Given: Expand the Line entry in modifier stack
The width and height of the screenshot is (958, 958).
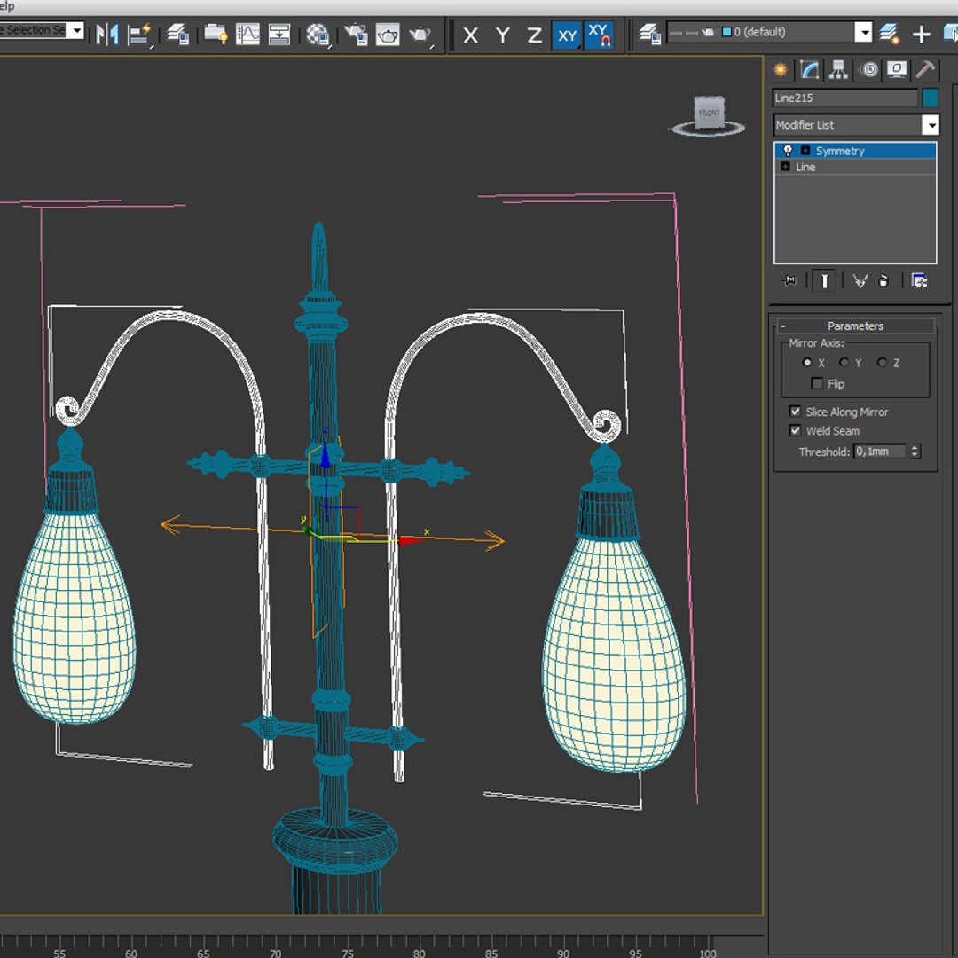Looking at the screenshot, I should (785, 167).
